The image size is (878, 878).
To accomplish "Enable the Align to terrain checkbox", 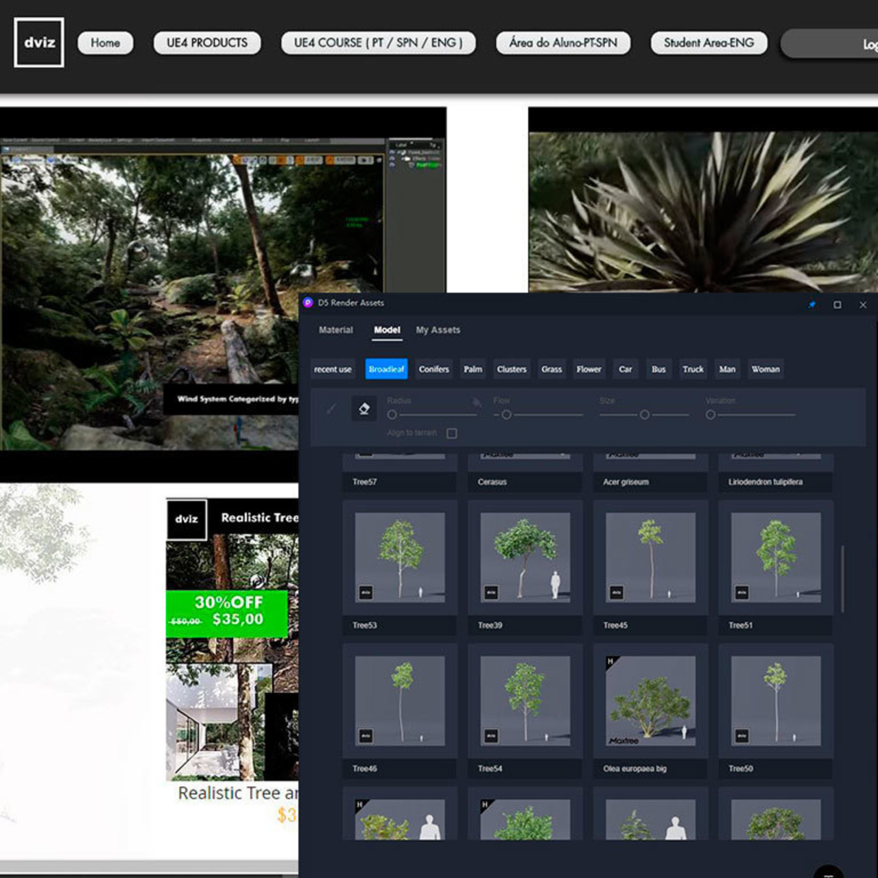I will 451,434.
